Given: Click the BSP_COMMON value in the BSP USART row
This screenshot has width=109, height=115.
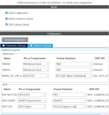Looking at the screenshot, I should coord(98,101).
